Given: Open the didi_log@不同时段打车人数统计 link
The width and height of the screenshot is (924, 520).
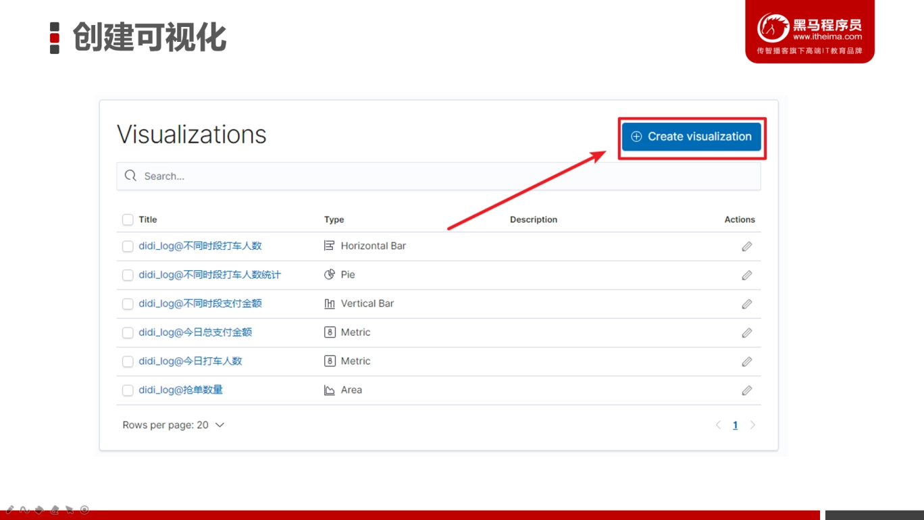Looking at the screenshot, I should (x=209, y=275).
